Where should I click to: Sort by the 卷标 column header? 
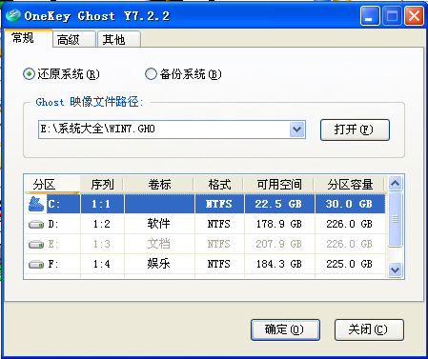pos(159,184)
